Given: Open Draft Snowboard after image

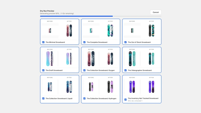Looking at the screenshot, I should click(x=69, y=59).
